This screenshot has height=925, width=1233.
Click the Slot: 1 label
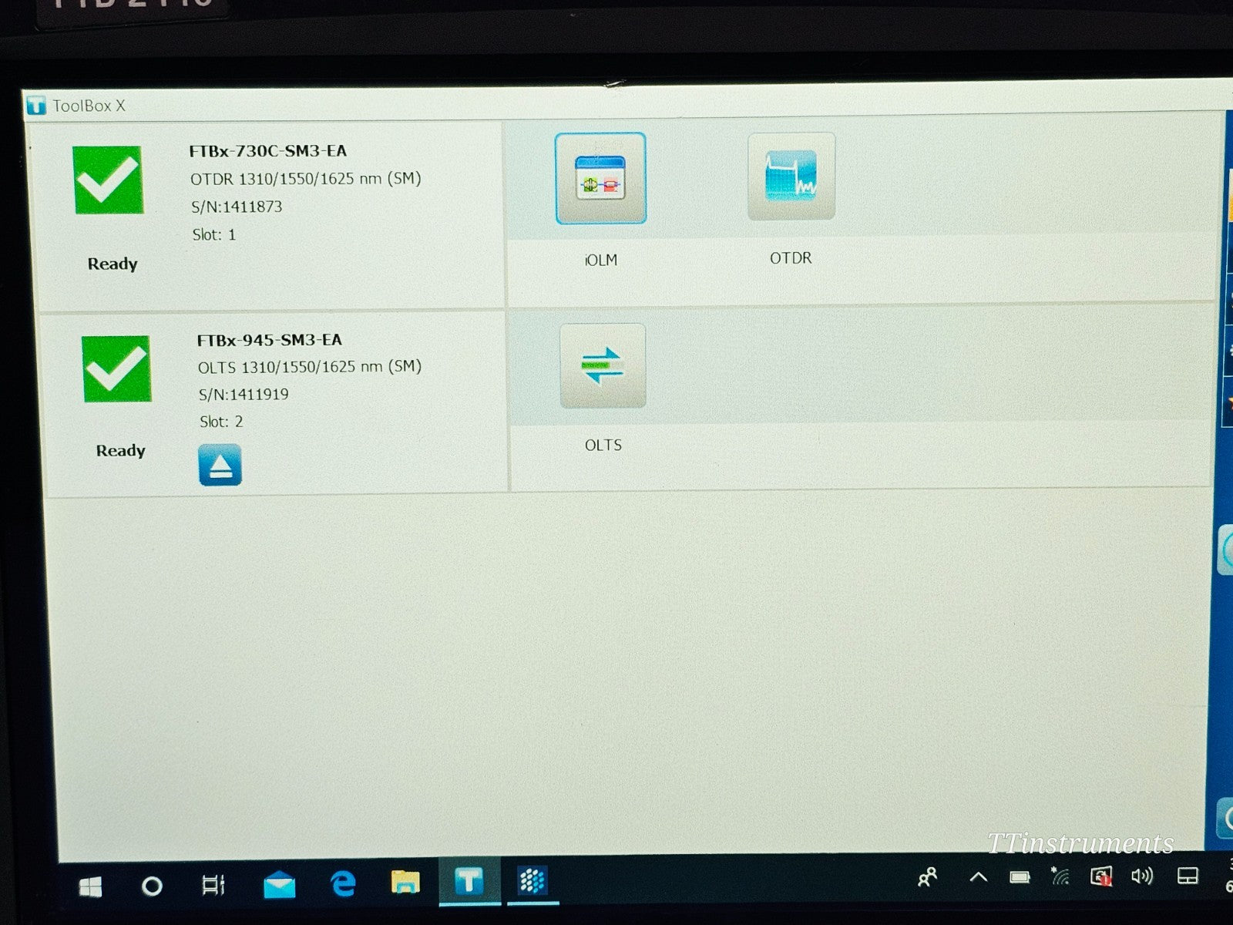coord(213,234)
